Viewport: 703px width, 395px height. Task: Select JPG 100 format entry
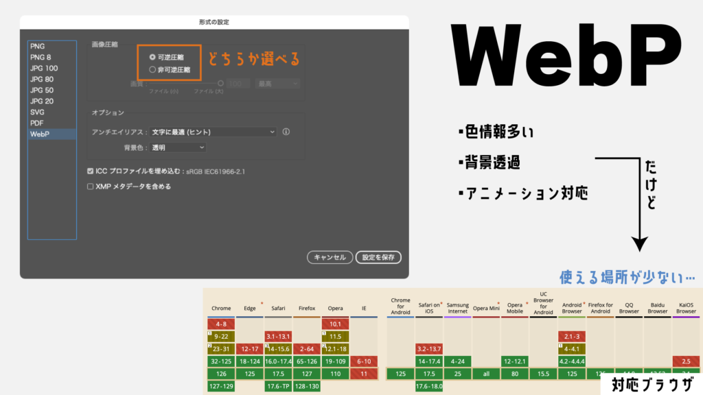click(44, 68)
